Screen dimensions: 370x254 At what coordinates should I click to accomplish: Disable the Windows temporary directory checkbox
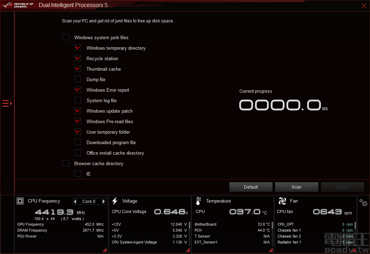coord(78,47)
